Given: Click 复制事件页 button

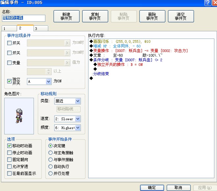Looking at the screenshot, I should click(x=95, y=16).
